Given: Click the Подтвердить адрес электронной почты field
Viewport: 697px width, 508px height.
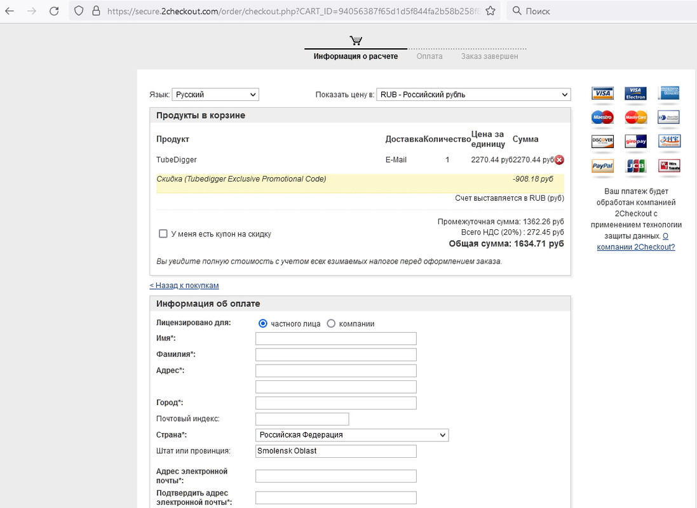Looking at the screenshot, I should coord(336,497).
